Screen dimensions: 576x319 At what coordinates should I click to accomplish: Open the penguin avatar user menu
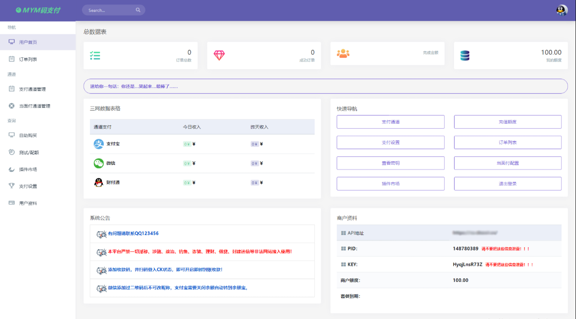pyautogui.click(x=562, y=10)
